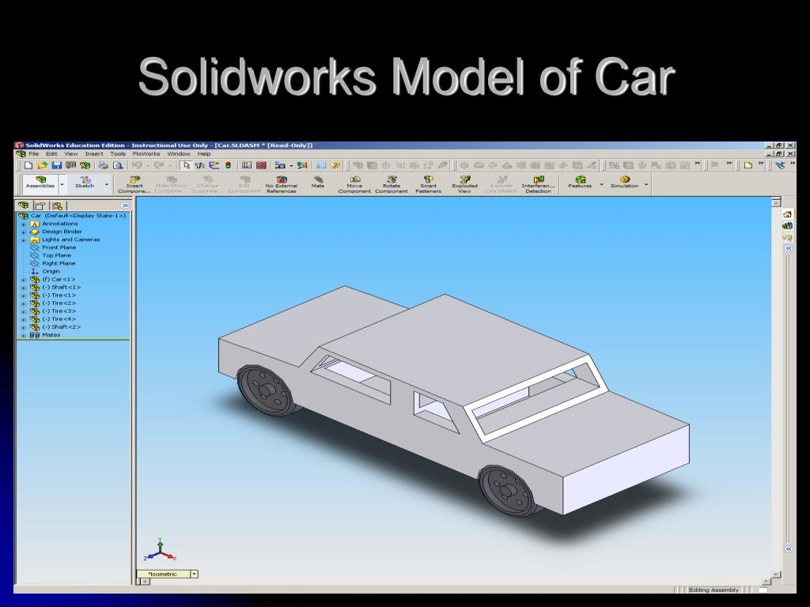
Task: Open the FloWorks menu
Action: pyautogui.click(x=146, y=154)
